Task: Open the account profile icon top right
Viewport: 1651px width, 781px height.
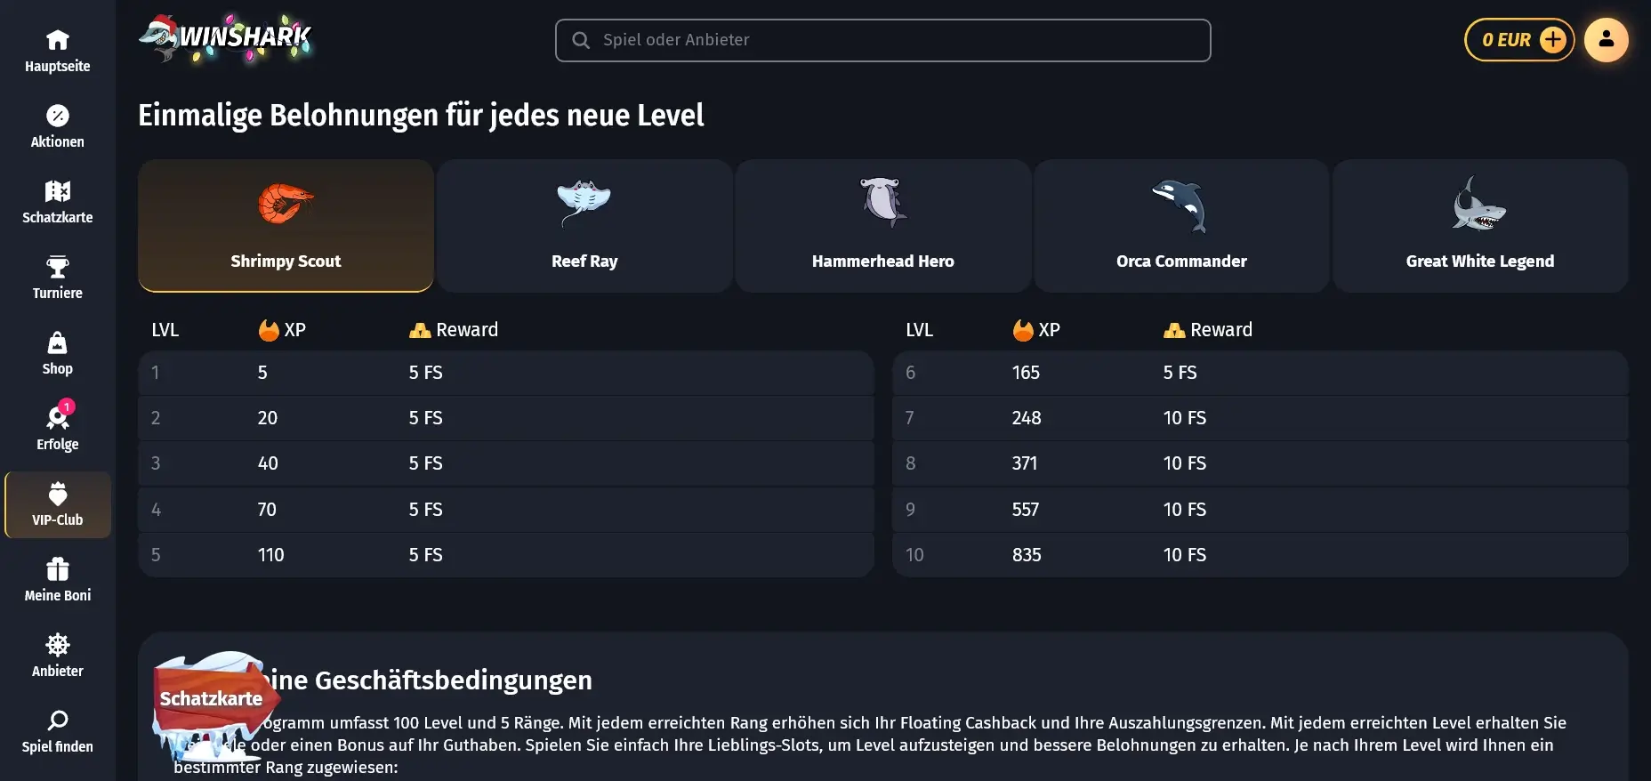Action: [x=1607, y=39]
